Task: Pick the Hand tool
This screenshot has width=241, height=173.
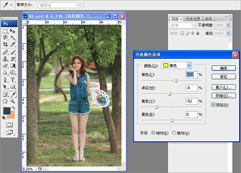Action: [5, 101]
